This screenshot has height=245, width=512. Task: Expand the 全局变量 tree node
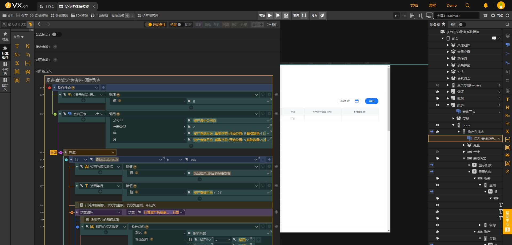[x=448, y=52]
